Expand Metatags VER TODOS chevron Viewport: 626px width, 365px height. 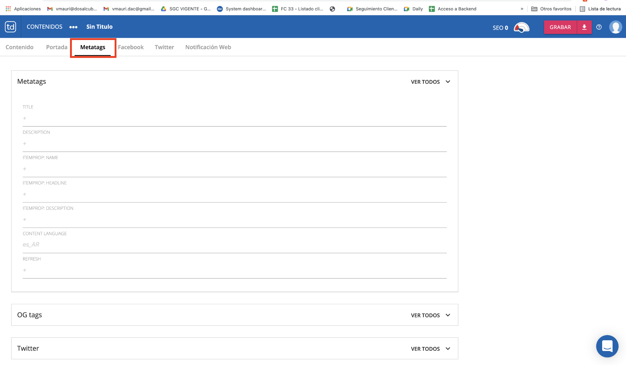448,82
